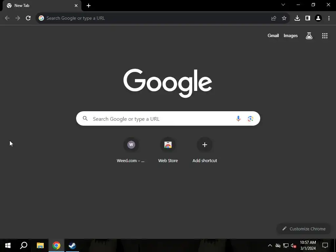Bookmark this tab with star icon
This screenshot has height=252, width=336.
tap(284, 18)
